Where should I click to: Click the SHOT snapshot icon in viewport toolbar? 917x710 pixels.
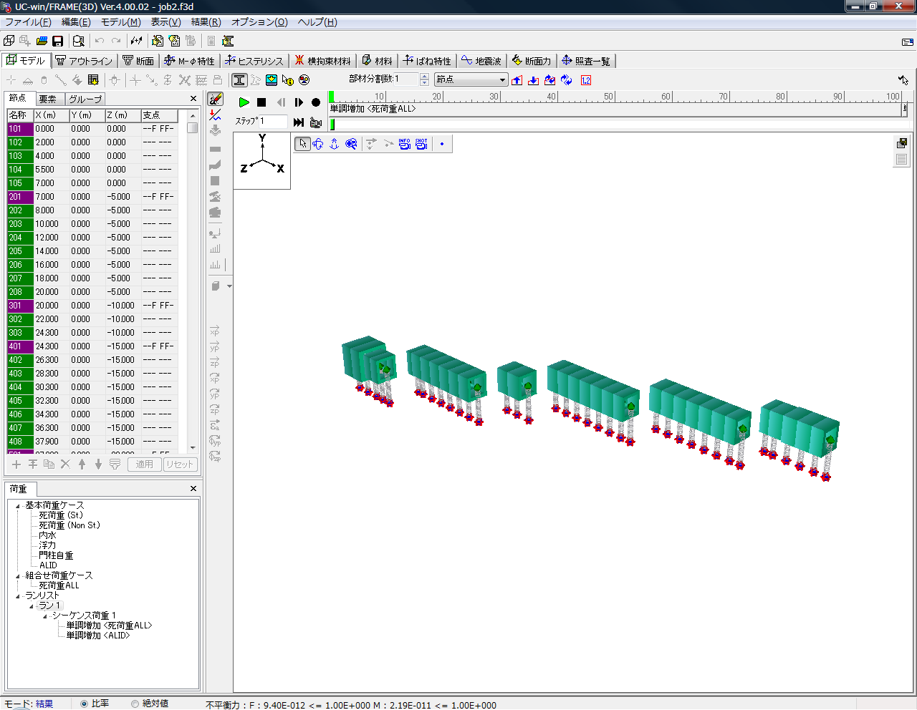click(x=421, y=144)
